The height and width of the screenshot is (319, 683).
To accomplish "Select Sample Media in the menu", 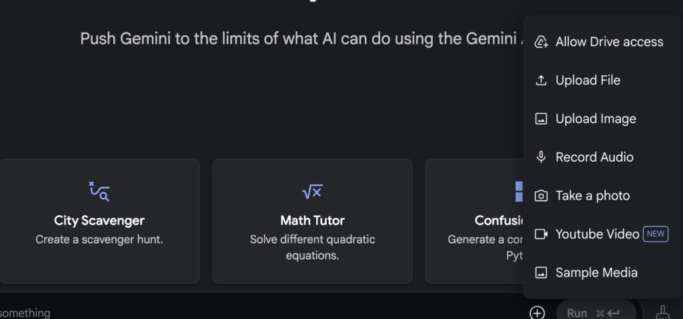I will 603,273.
